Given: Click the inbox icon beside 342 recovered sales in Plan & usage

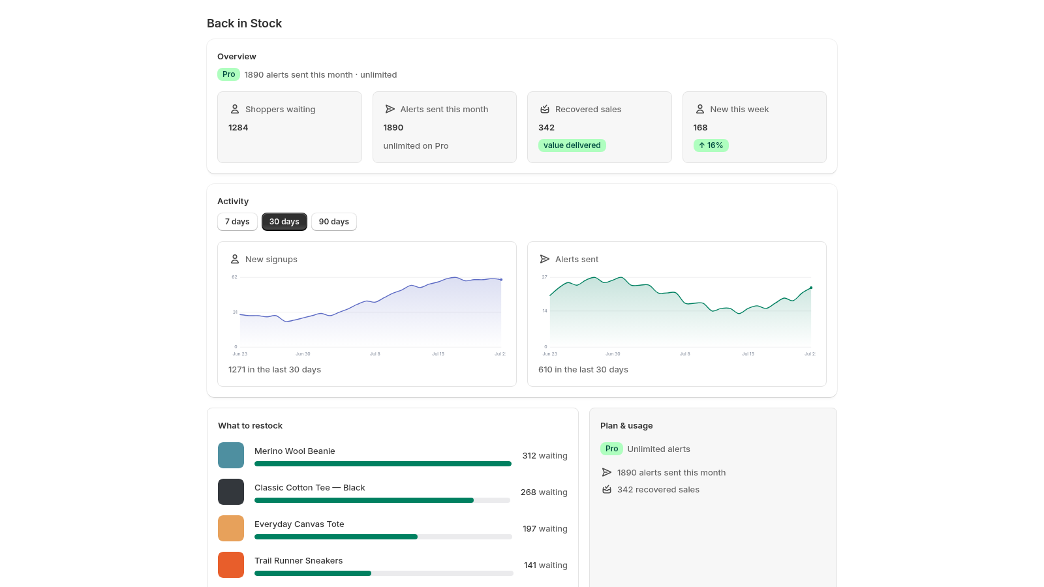Looking at the screenshot, I should click(607, 489).
